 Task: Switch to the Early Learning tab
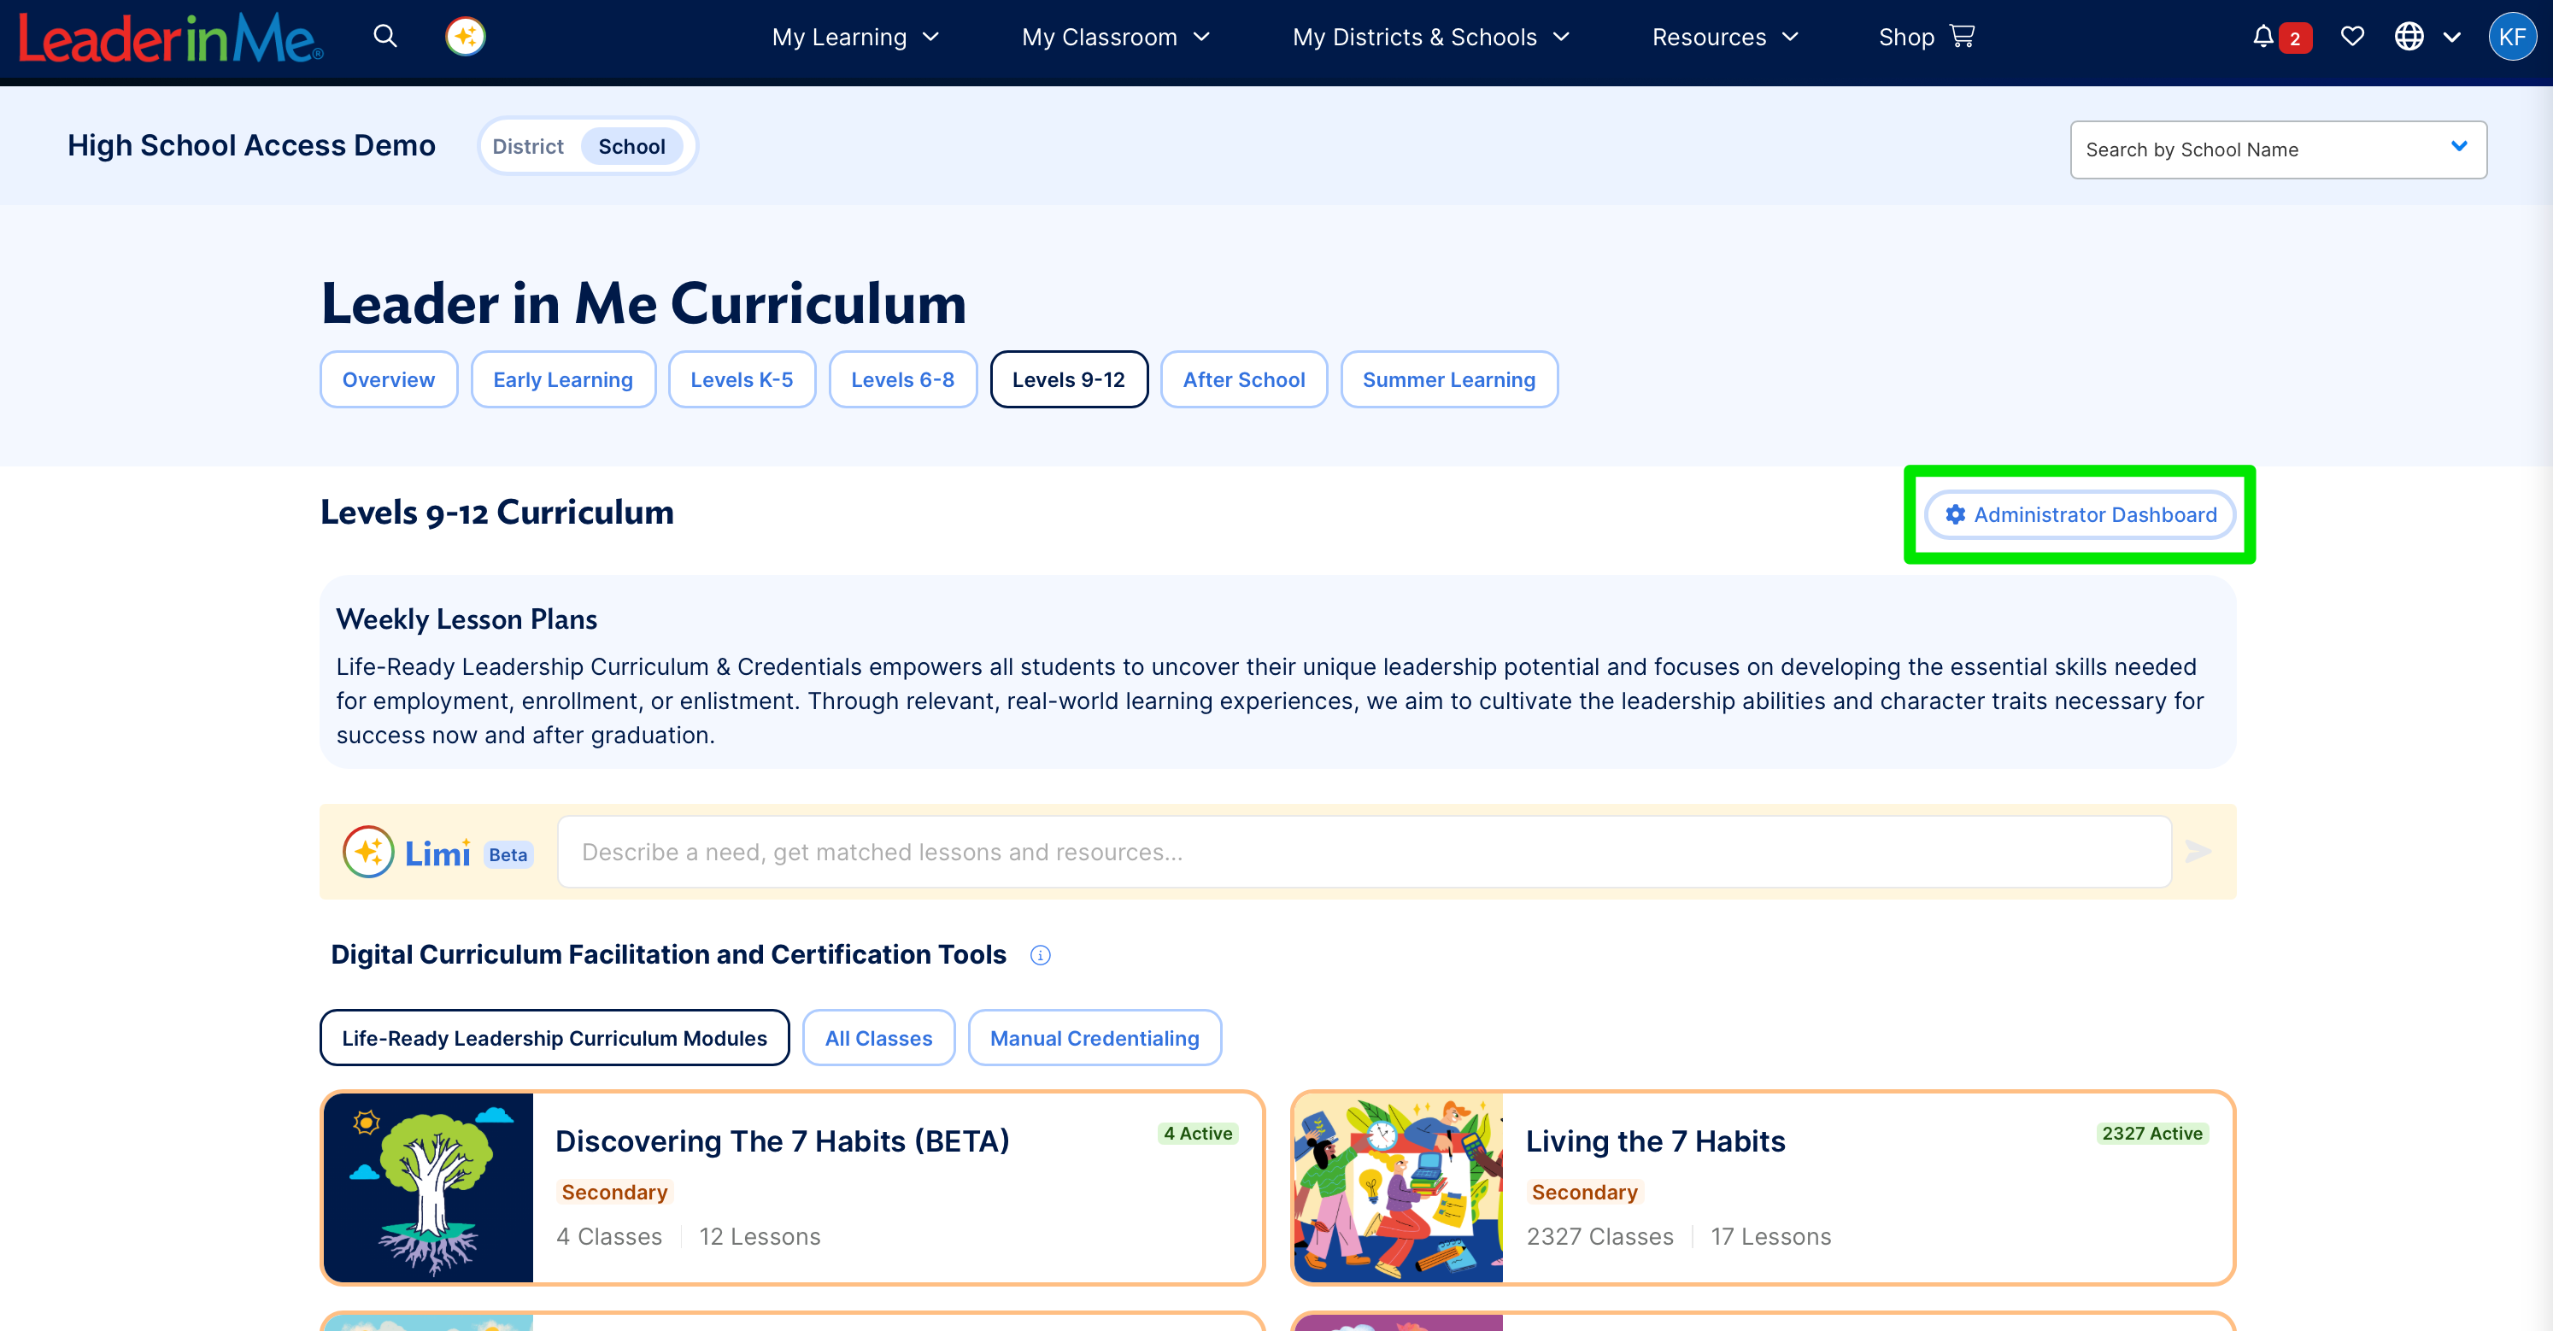tap(563, 379)
